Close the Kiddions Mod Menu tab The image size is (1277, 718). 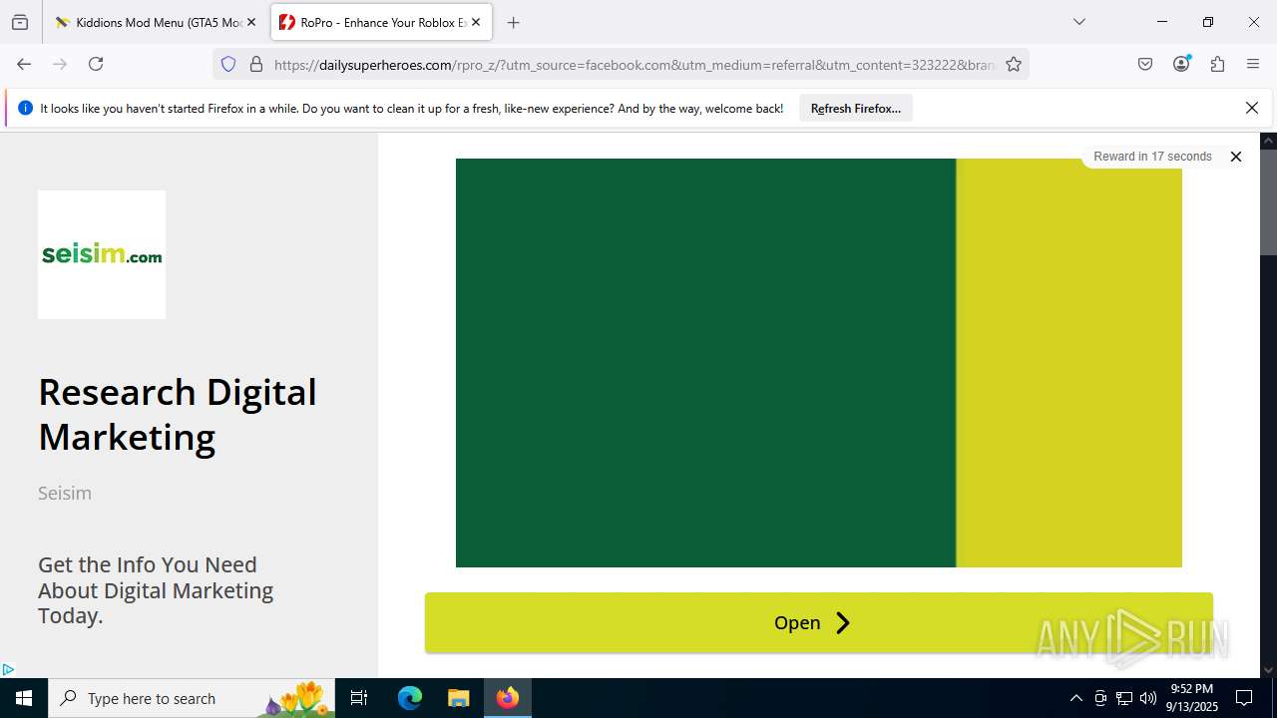tap(251, 22)
